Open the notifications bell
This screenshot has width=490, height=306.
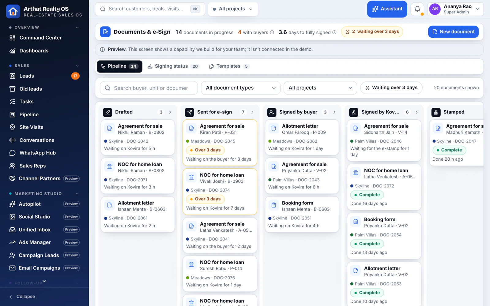point(417,9)
